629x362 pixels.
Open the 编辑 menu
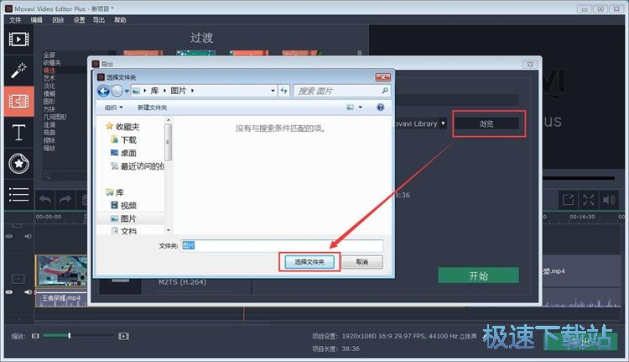point(37,19)
